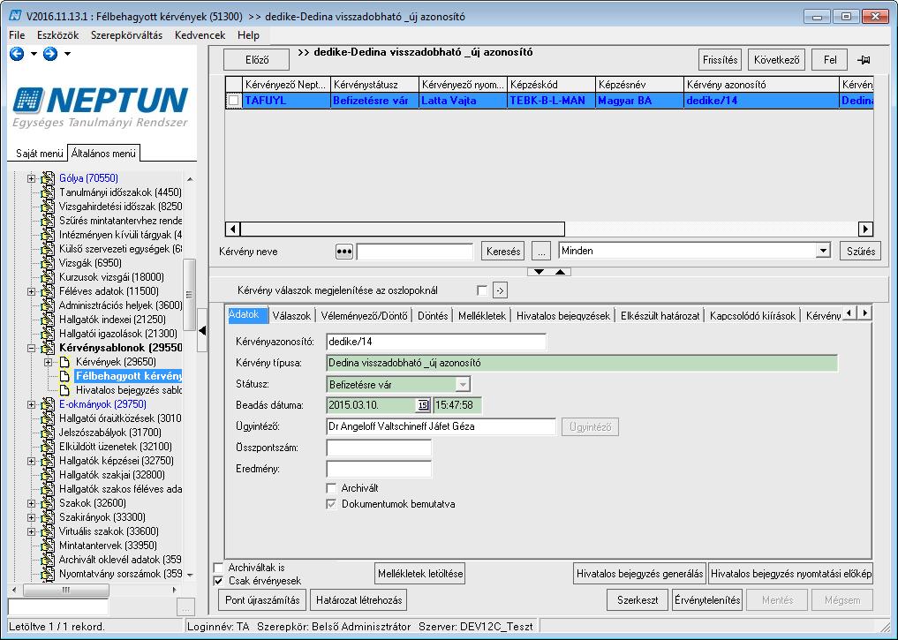Click the Hallgatók képzései folder icon

pos(48,461)
